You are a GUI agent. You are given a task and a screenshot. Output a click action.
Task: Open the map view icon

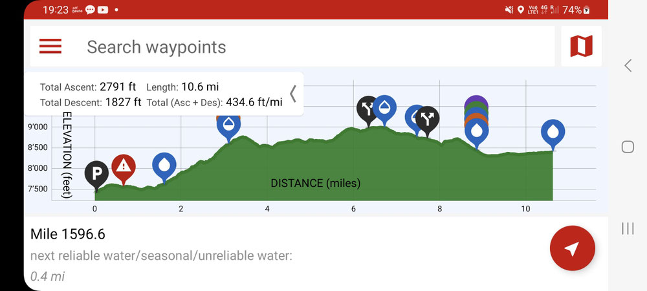(x=581, y=46)
